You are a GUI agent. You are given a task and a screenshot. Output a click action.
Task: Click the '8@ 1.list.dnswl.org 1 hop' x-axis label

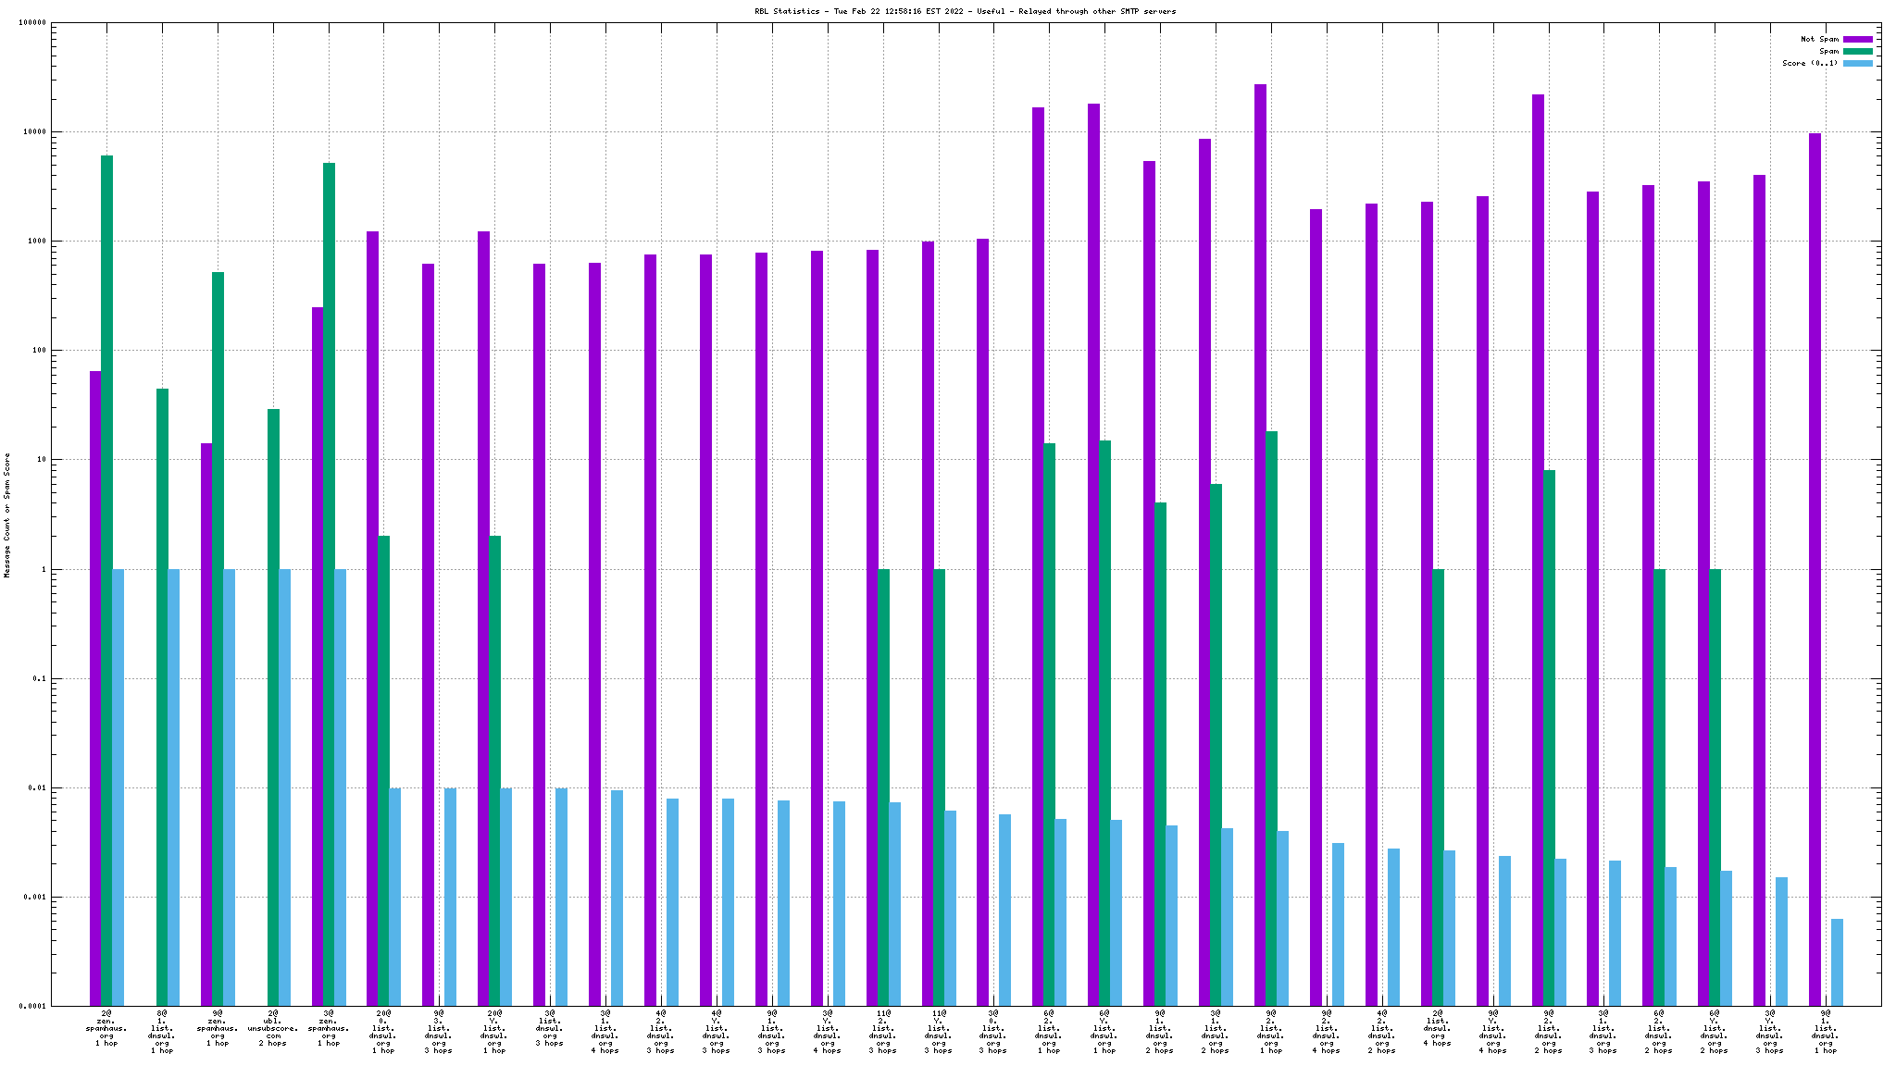tap(162, 1032)
